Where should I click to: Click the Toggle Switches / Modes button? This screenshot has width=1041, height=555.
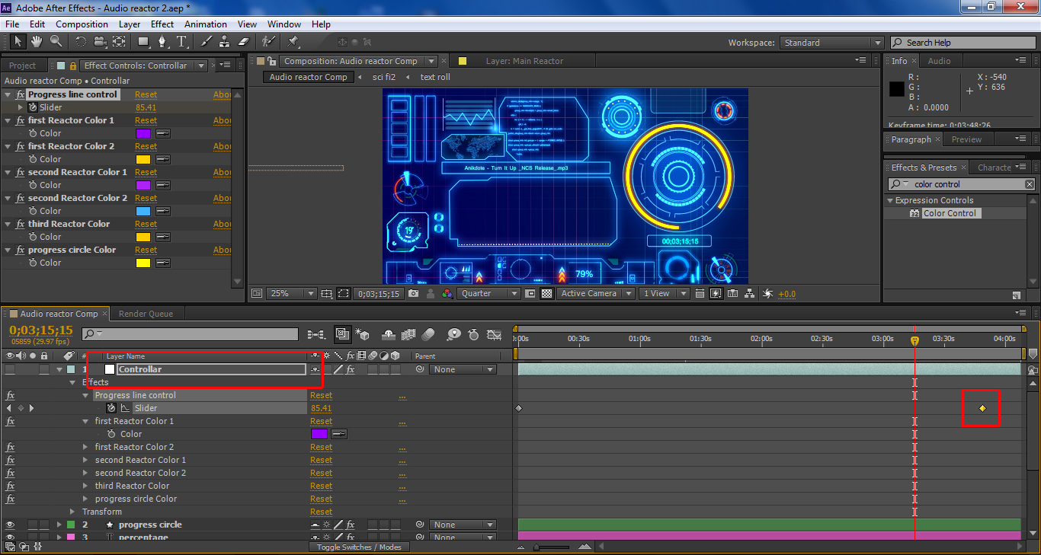click(358, 547)
